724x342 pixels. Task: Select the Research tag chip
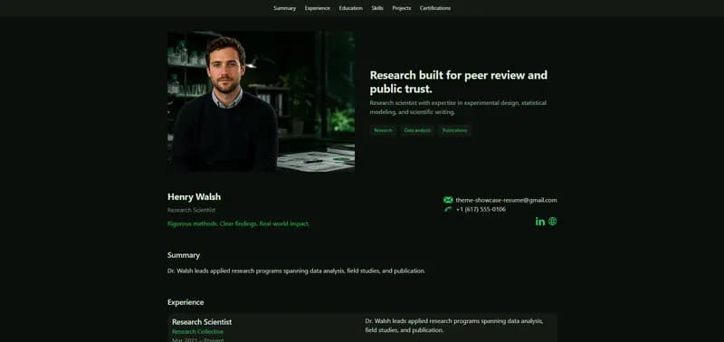pyautogui.click(x=383, y=130)
